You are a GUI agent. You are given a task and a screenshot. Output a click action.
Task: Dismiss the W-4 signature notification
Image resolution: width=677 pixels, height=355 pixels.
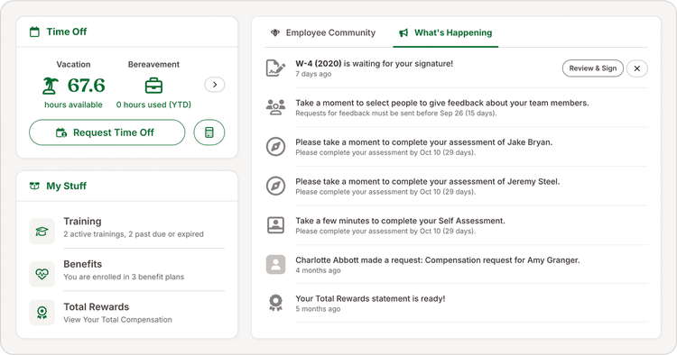[x=637, y=68]
